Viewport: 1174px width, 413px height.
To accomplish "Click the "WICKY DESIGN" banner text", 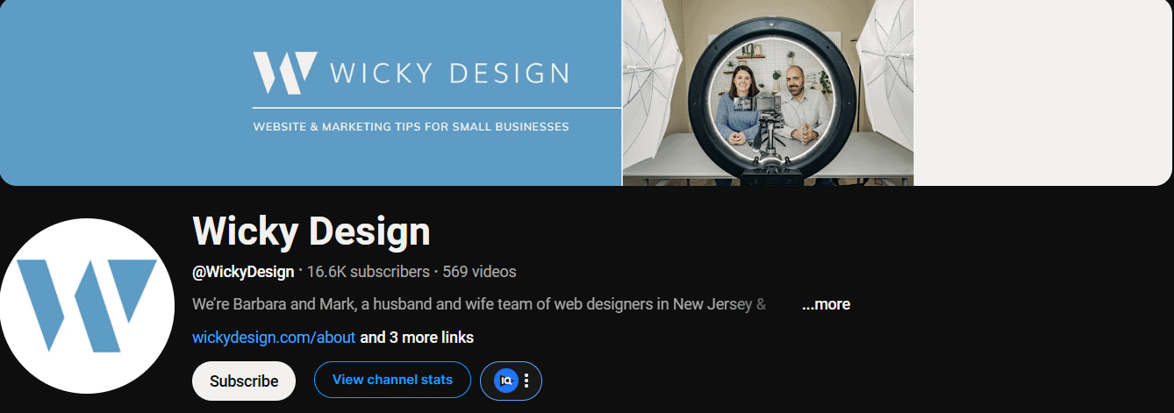I will 449,73.
